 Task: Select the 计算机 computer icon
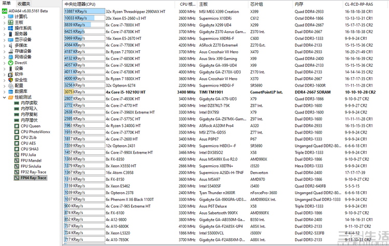pos(10,17)
